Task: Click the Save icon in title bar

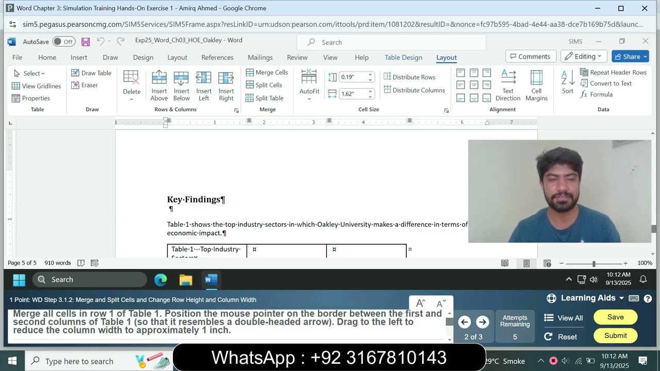Action: [86, 42]
